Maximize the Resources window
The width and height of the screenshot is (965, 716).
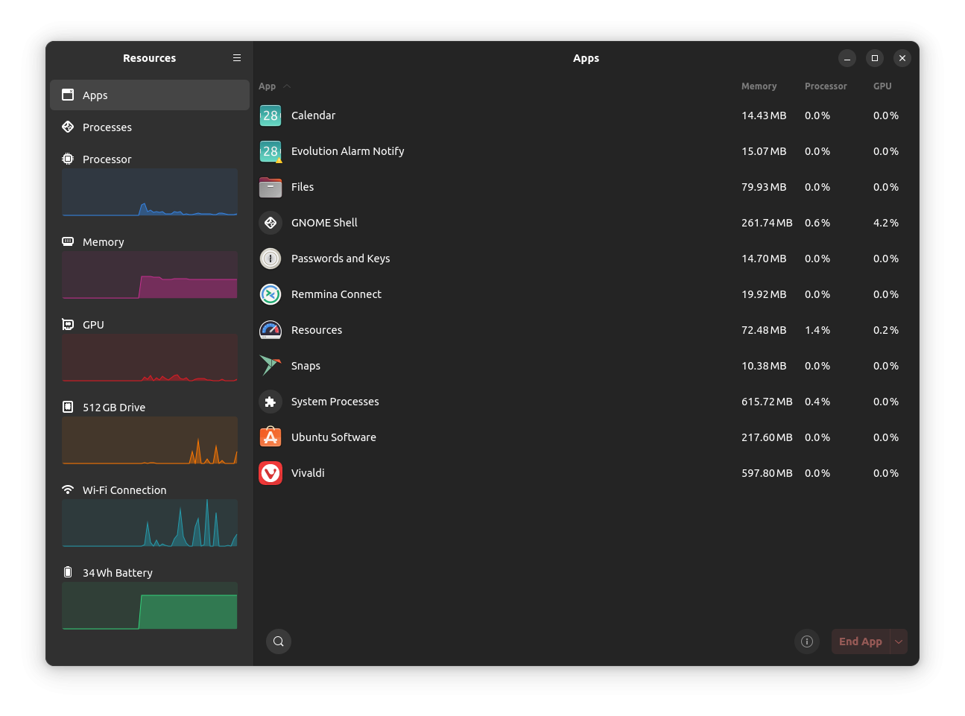[x=875, y=58]
